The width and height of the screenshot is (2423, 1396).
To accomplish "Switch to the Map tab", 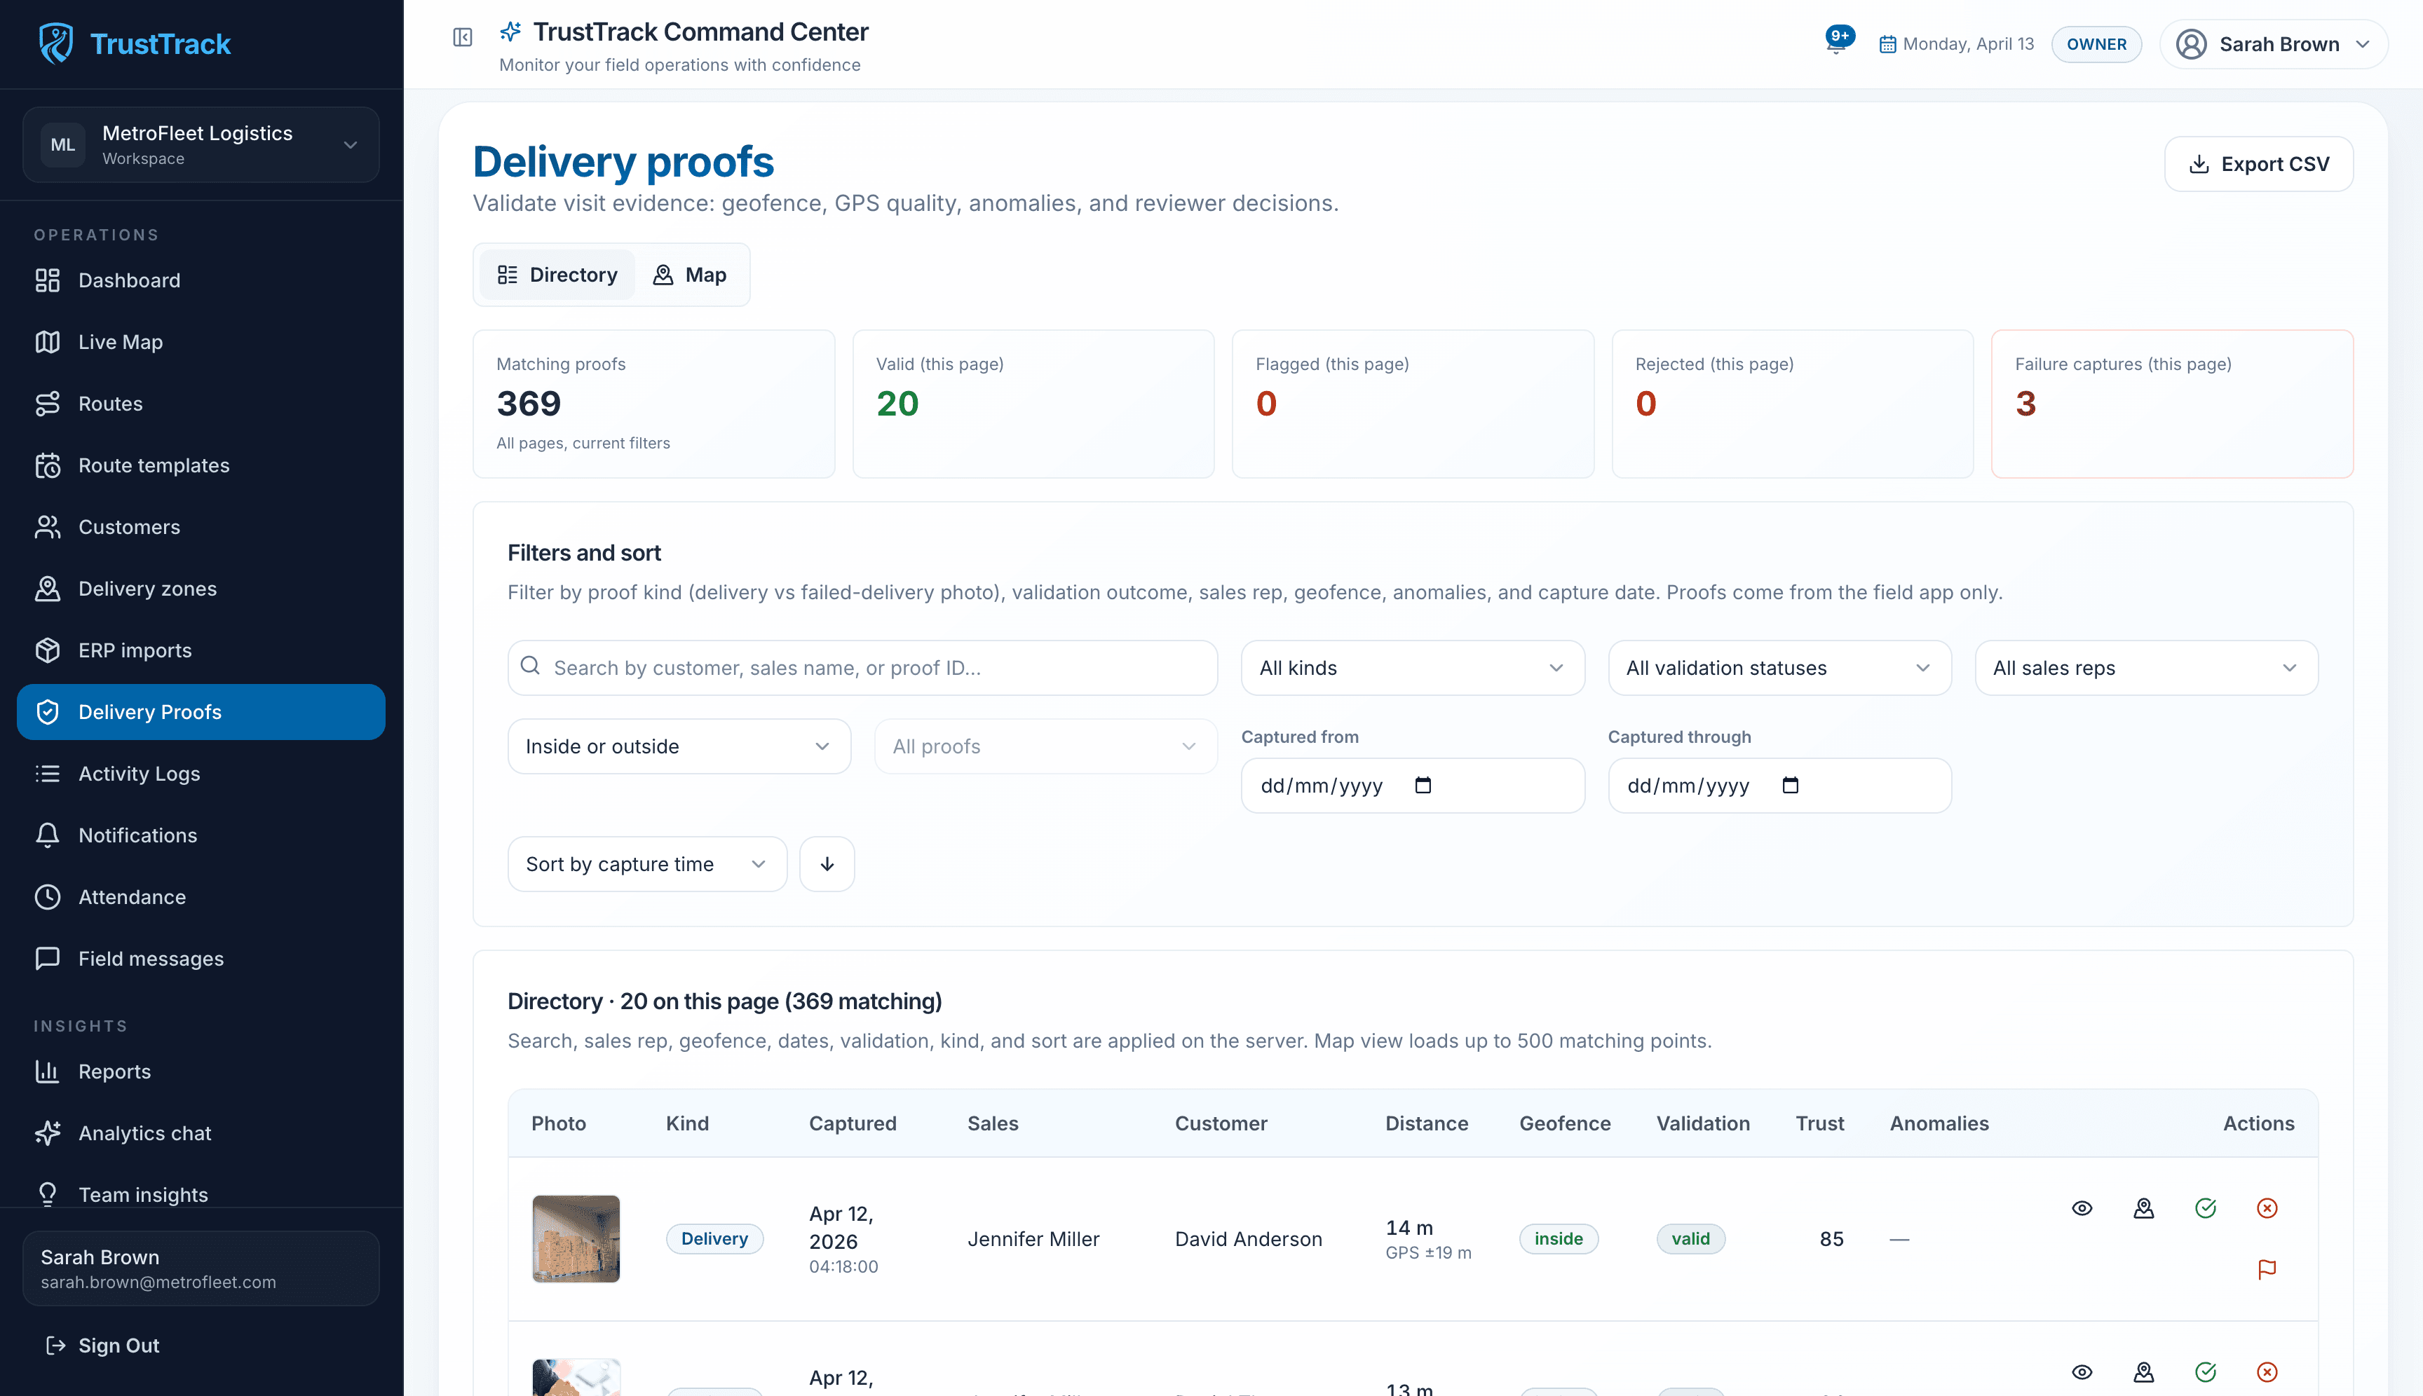I will click(x=691, y=275).
